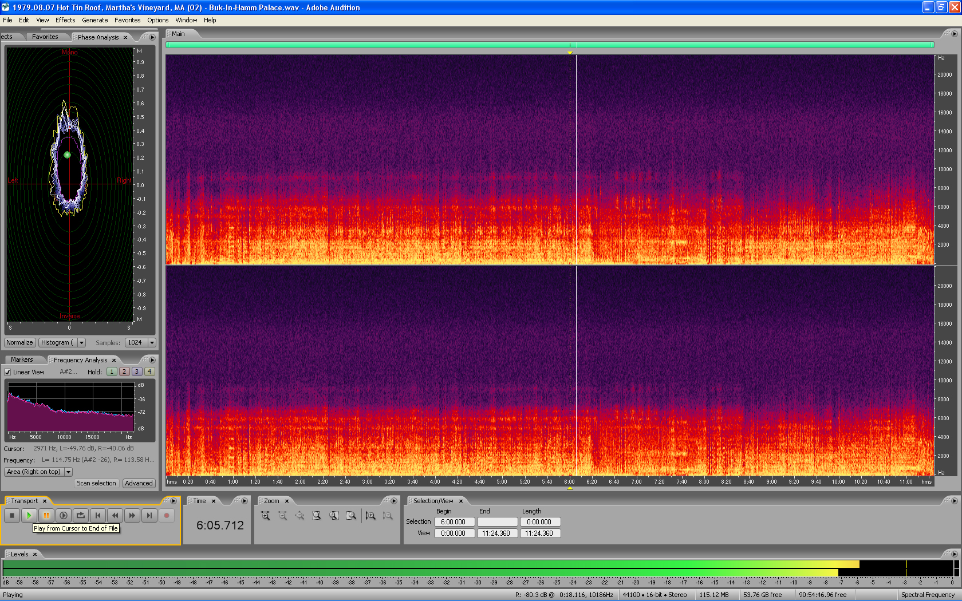Go to end or next marker
962x601 pixels.
click(x=149, y=515)
